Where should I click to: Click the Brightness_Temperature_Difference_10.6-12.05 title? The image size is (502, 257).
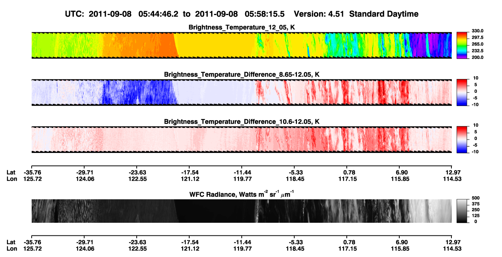point(242,122)
